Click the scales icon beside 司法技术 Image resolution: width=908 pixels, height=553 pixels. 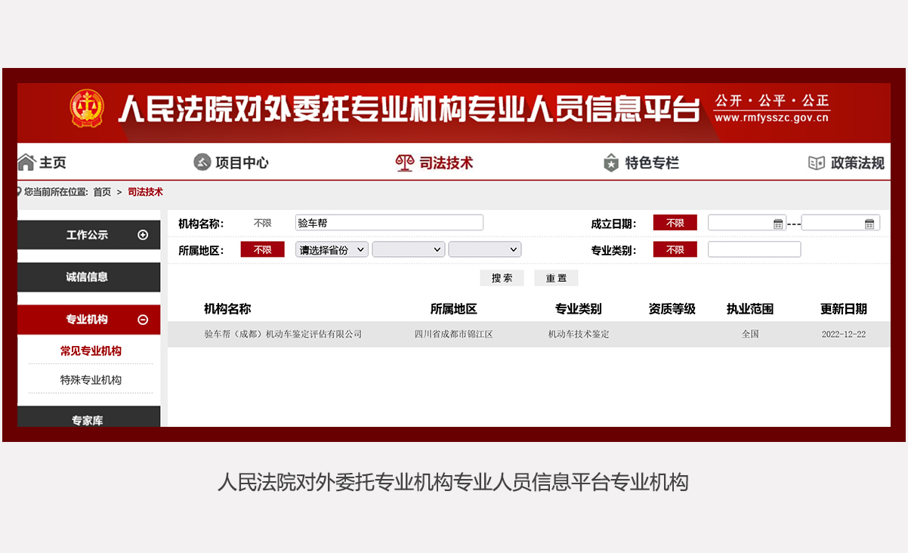tap(405, 162)
